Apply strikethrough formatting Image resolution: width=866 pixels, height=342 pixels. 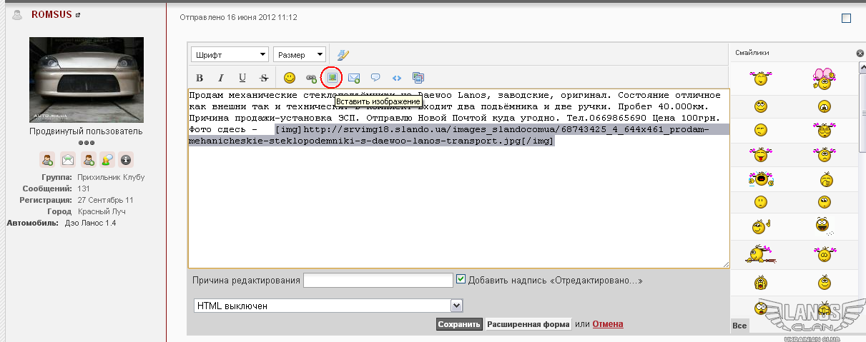(264, 78)
